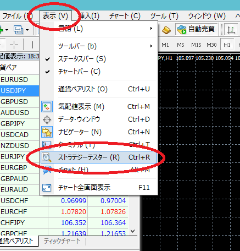This screenshot has height=251, width=240.
Task: Click EURCHF ask price 1.07826
Action: tap(113, 212)
